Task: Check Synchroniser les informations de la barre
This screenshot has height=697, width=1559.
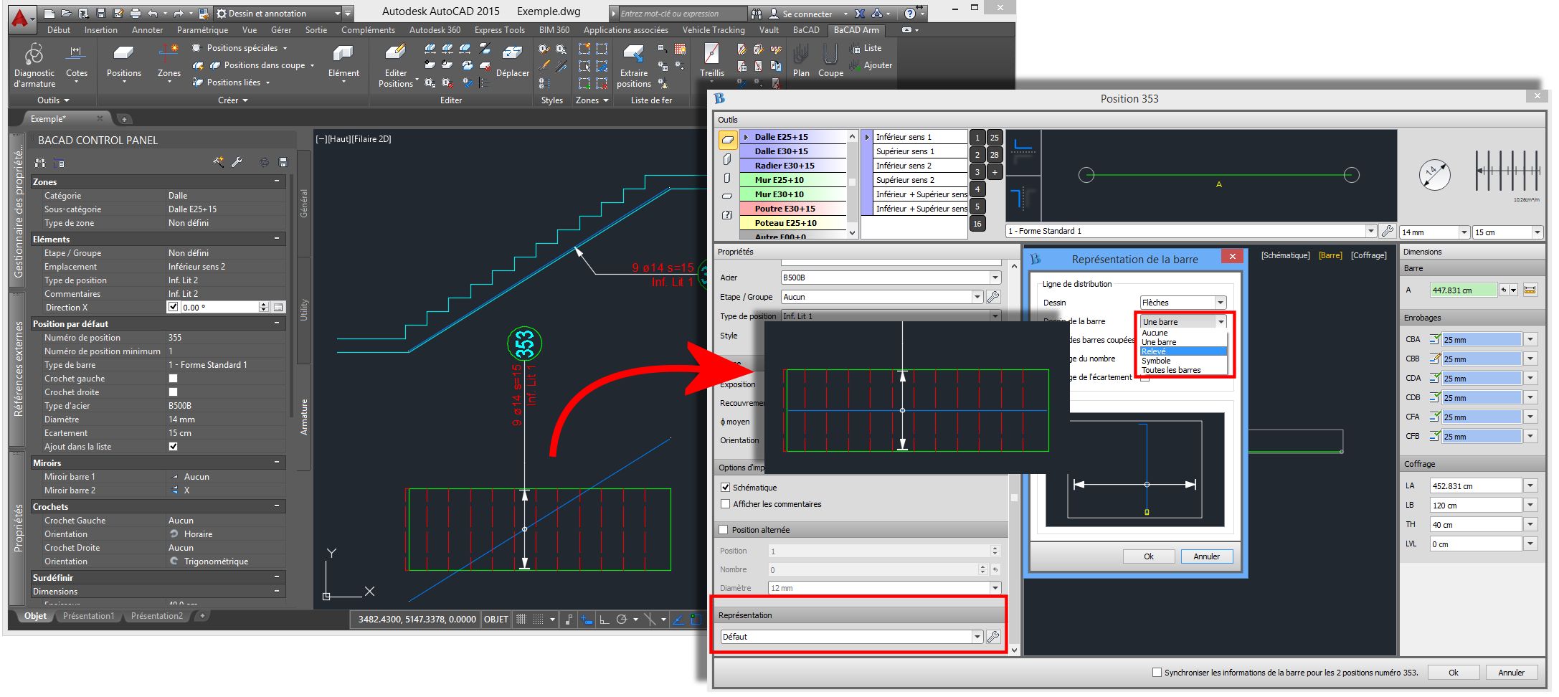Action: pos(1157,673)
